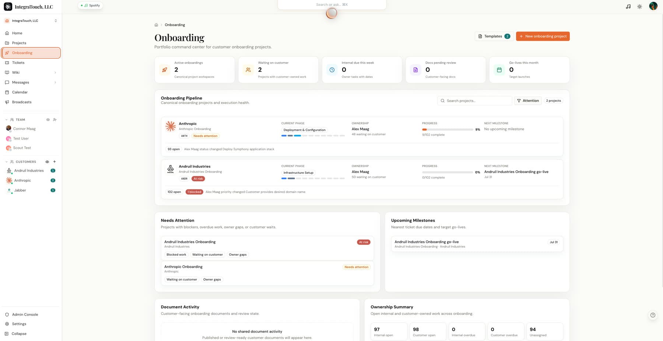
Task: Open Projects in the sidebar
Action: 31,43
